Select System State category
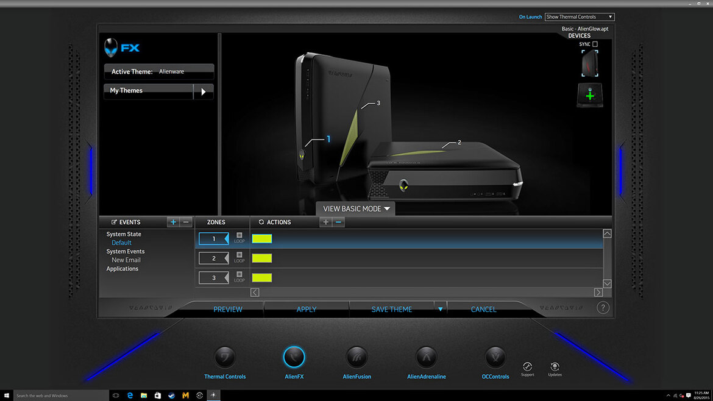The width and height of the screenshot is (713, 401). pos(124,234)
